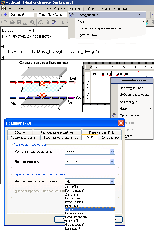This screenshot has height=231, width=154.
Task: Select Финский from the list
Action: 90,221
